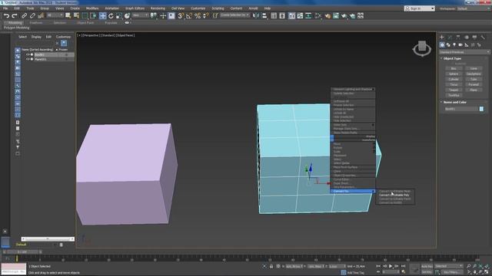Activate the Select and Rotate tool
Screen dimensions: 492x276
click(x=111, y=15)
